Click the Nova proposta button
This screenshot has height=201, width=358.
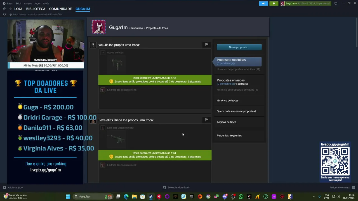click(239, 47)
